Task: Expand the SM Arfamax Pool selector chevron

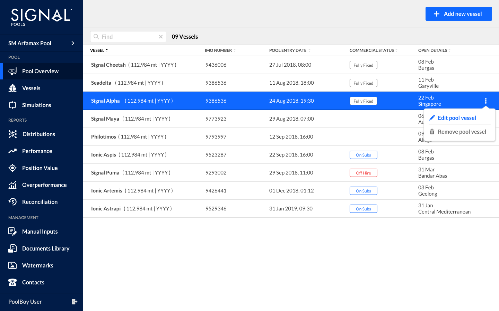Action: [73, 43]
